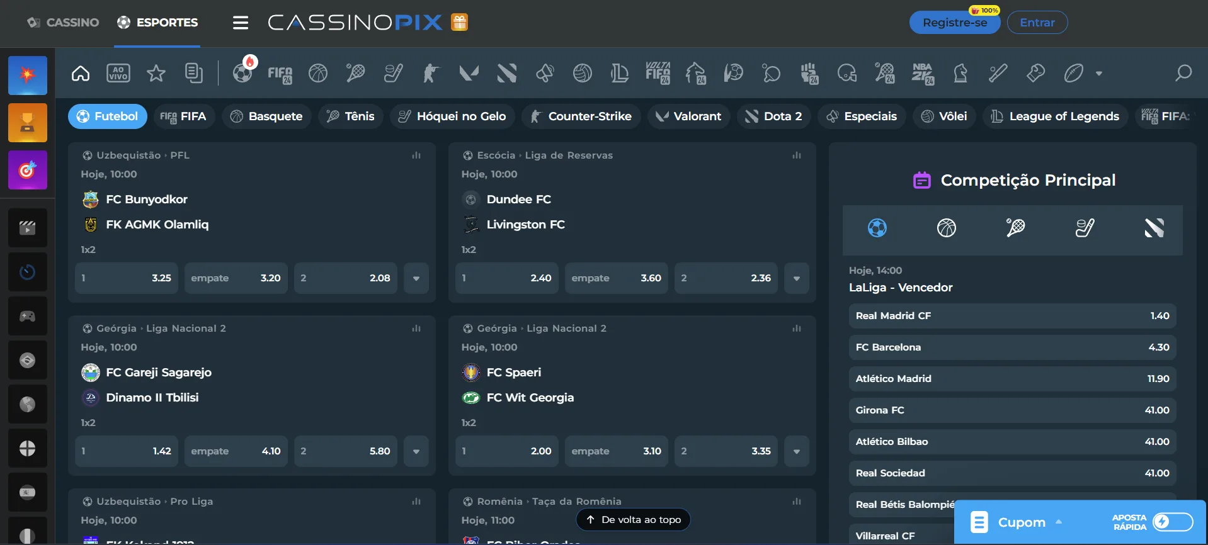Select the League of Legends category chip
This screenshot has width=1208, height=545.
click(x=1055, y=116)
